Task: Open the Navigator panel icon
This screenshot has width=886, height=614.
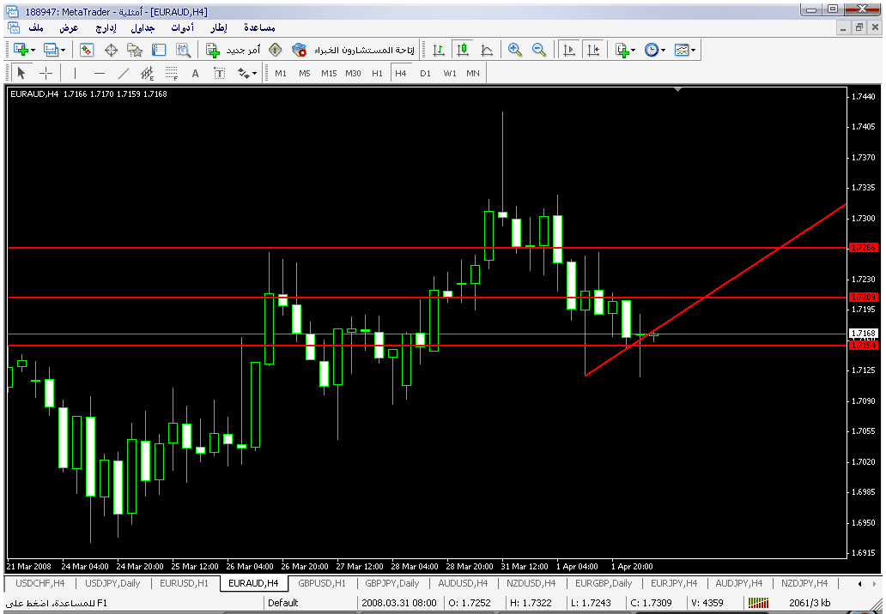Action: tap(134, 50)
